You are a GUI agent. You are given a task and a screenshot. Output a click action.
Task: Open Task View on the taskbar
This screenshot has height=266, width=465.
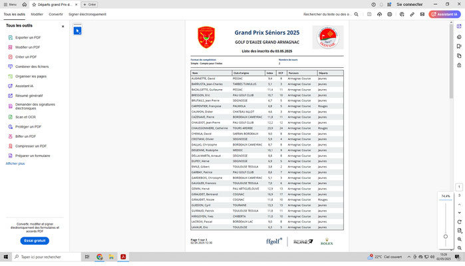coord(87,257)
